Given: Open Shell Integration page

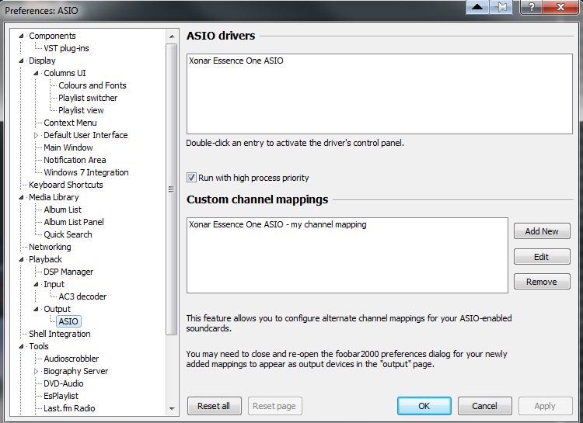Looking at the screenshot, I should [x=60, y=334].
